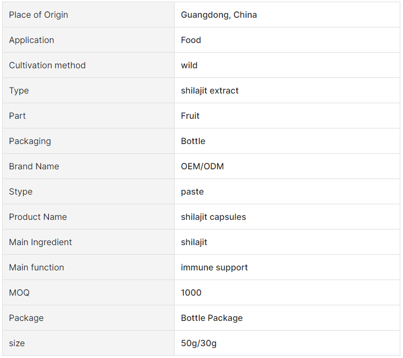Click the Part row label
The image size is (403, 358).
point(17,116)
